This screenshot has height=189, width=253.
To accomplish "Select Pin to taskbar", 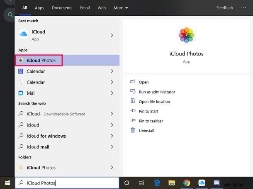I will click(146, 121).
